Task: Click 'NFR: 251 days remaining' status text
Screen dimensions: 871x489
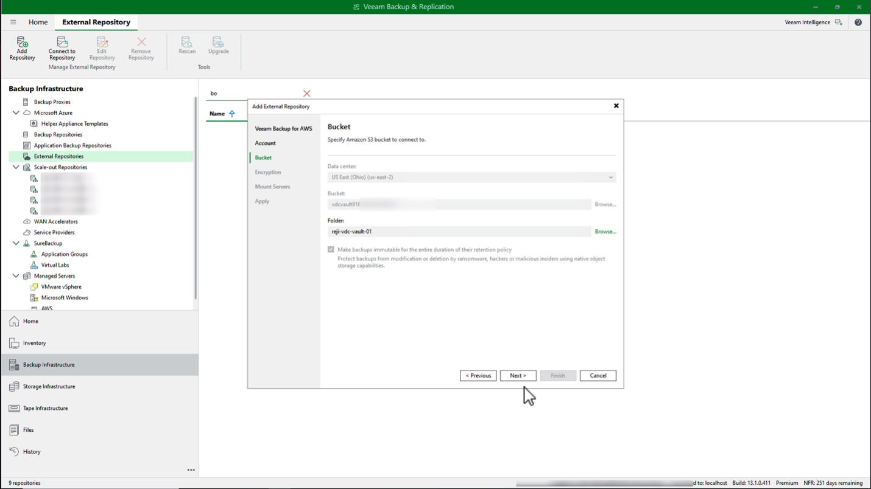Action: 833,483
